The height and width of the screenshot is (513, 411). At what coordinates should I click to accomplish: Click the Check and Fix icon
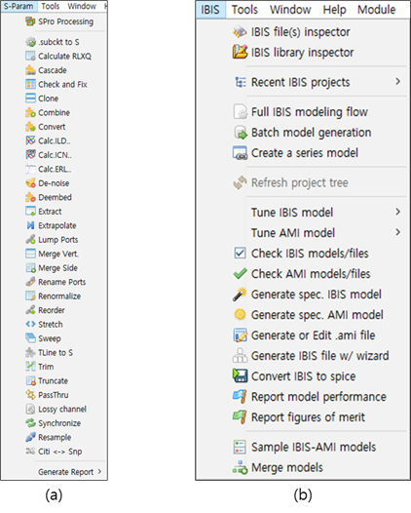click(x=30, y=84)
